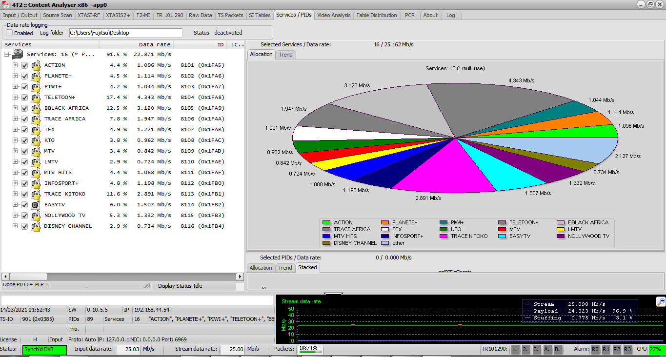Click the lock icon beside BBLACK AFRICA

[36, 108]
